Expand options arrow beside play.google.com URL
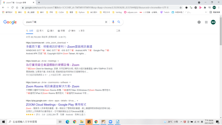222x125 pixels. click(x=77, y=101)
